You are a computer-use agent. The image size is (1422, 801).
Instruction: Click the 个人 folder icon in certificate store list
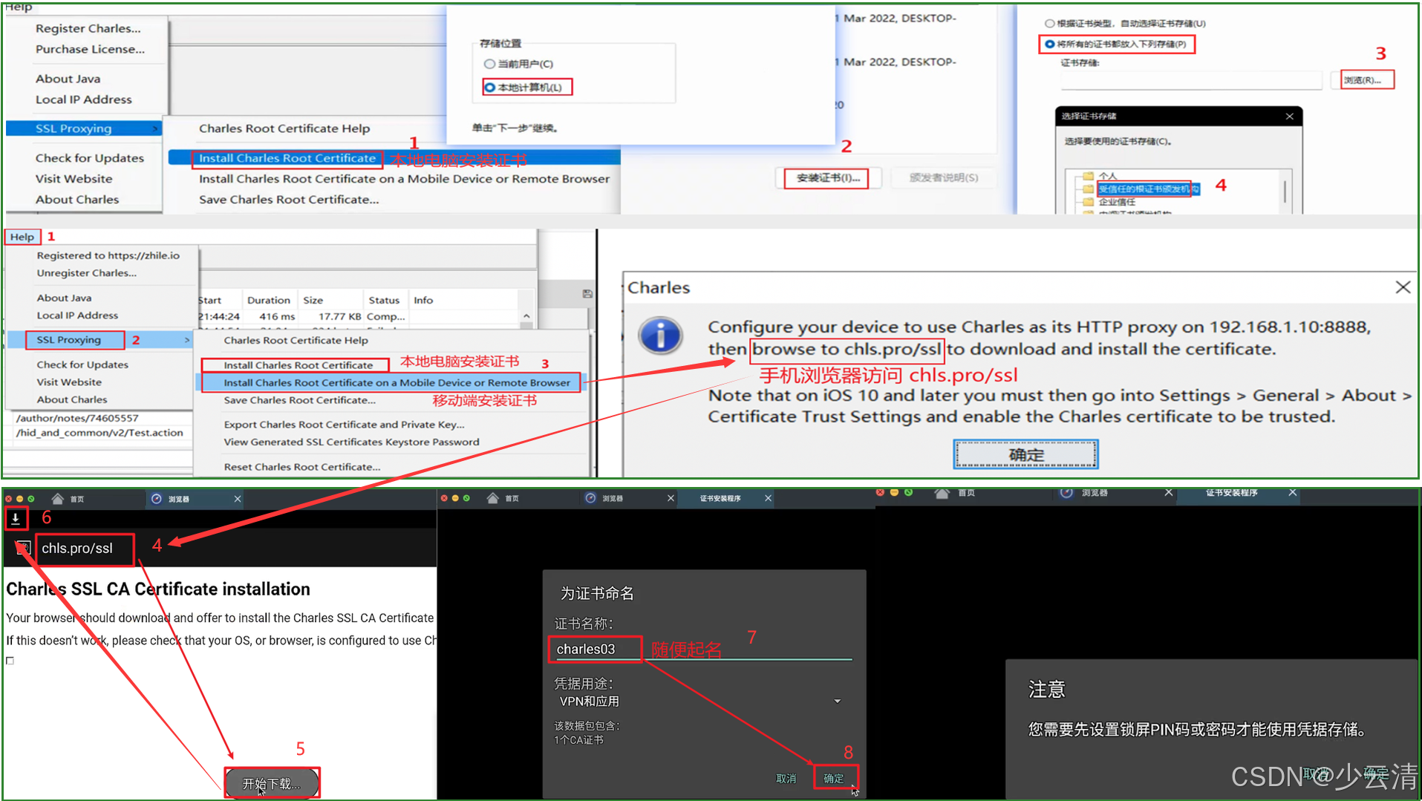1088,176
